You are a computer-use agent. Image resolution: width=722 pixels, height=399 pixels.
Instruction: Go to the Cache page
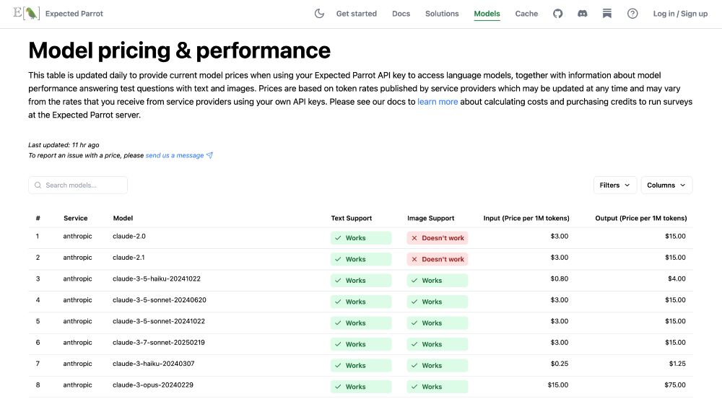pos(526,14)
